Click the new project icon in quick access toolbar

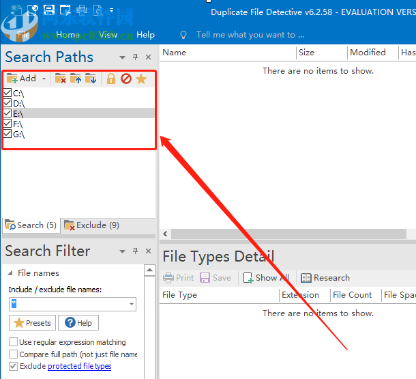tap(16, 10)
